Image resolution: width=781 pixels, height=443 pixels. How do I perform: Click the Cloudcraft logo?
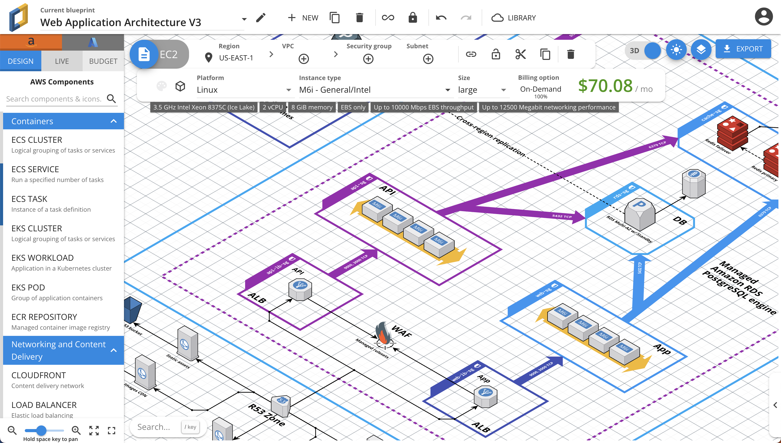coord(19,17)
